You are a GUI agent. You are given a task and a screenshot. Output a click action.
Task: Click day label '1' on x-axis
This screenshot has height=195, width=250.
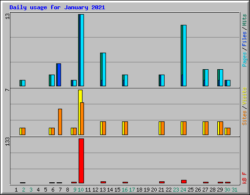tap(16, 190)
